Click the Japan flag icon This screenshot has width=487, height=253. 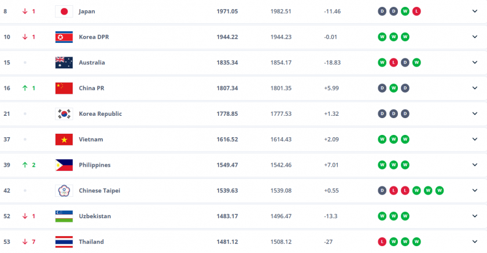point(64,12)
